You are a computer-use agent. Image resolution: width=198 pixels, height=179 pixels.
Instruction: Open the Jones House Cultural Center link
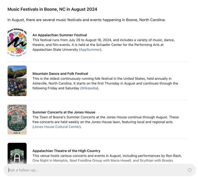(x=56, y=127)
